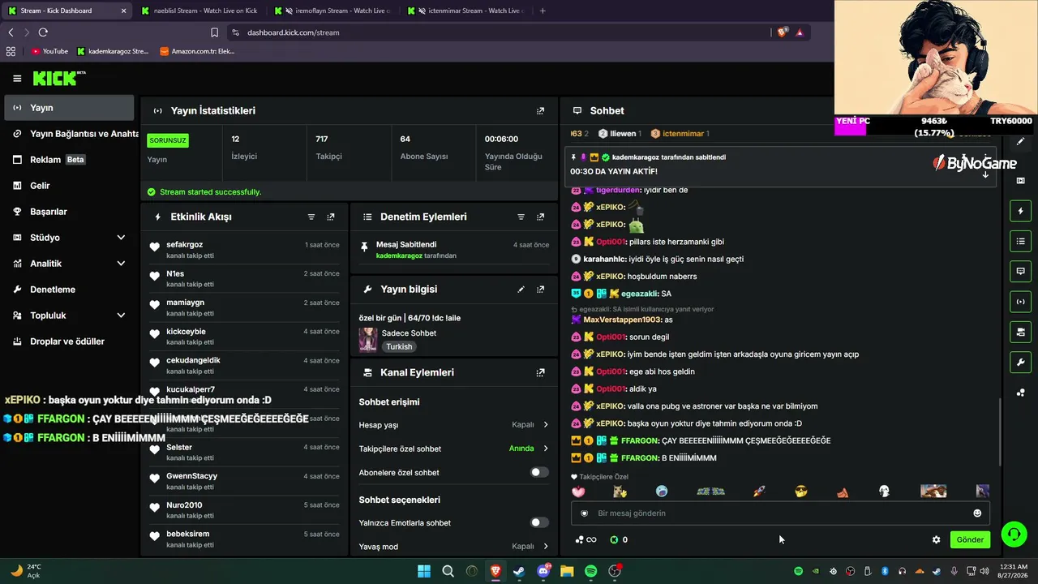Switch to the iremoflayn Stream browser tab
This screenshot has width=1038, height=584.
332,11
